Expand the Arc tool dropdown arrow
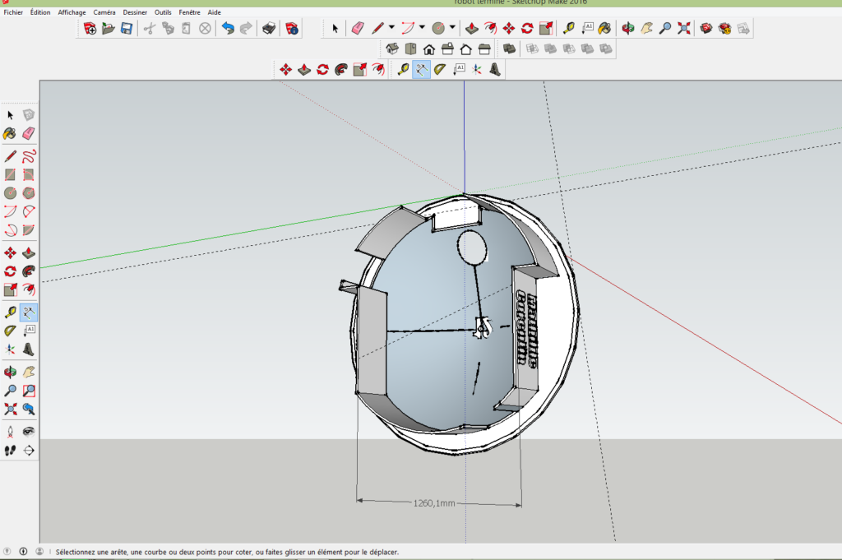Image resolution: width=842 pixels, height=560 pixels. pos(422,27)
